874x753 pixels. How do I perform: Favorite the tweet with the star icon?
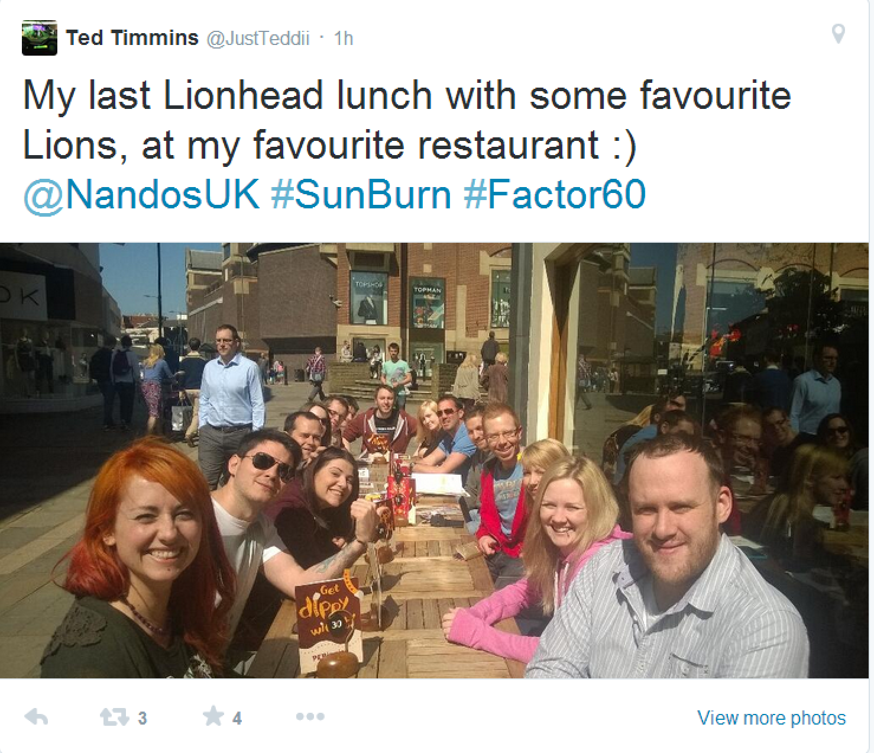[x=213, y=716]
